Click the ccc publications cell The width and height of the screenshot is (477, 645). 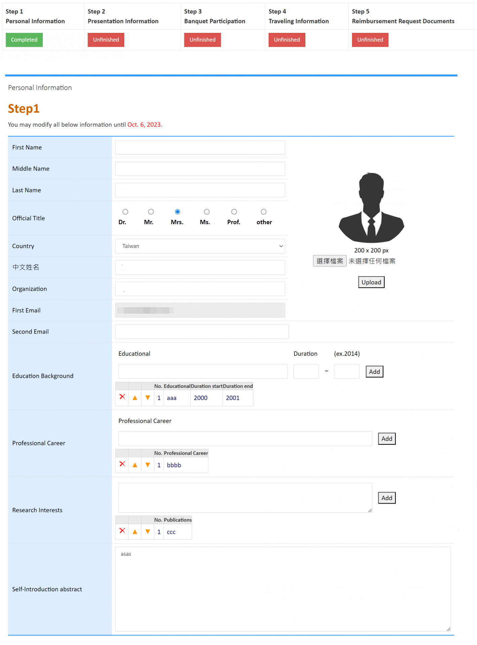click(178, 532)
